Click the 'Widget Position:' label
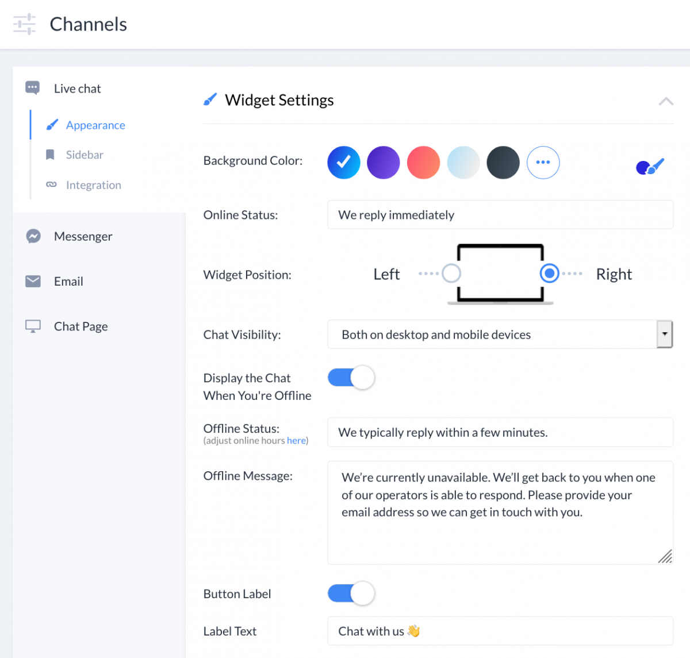 247,275
